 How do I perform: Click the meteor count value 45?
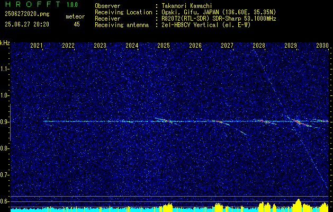pos(77,24)
